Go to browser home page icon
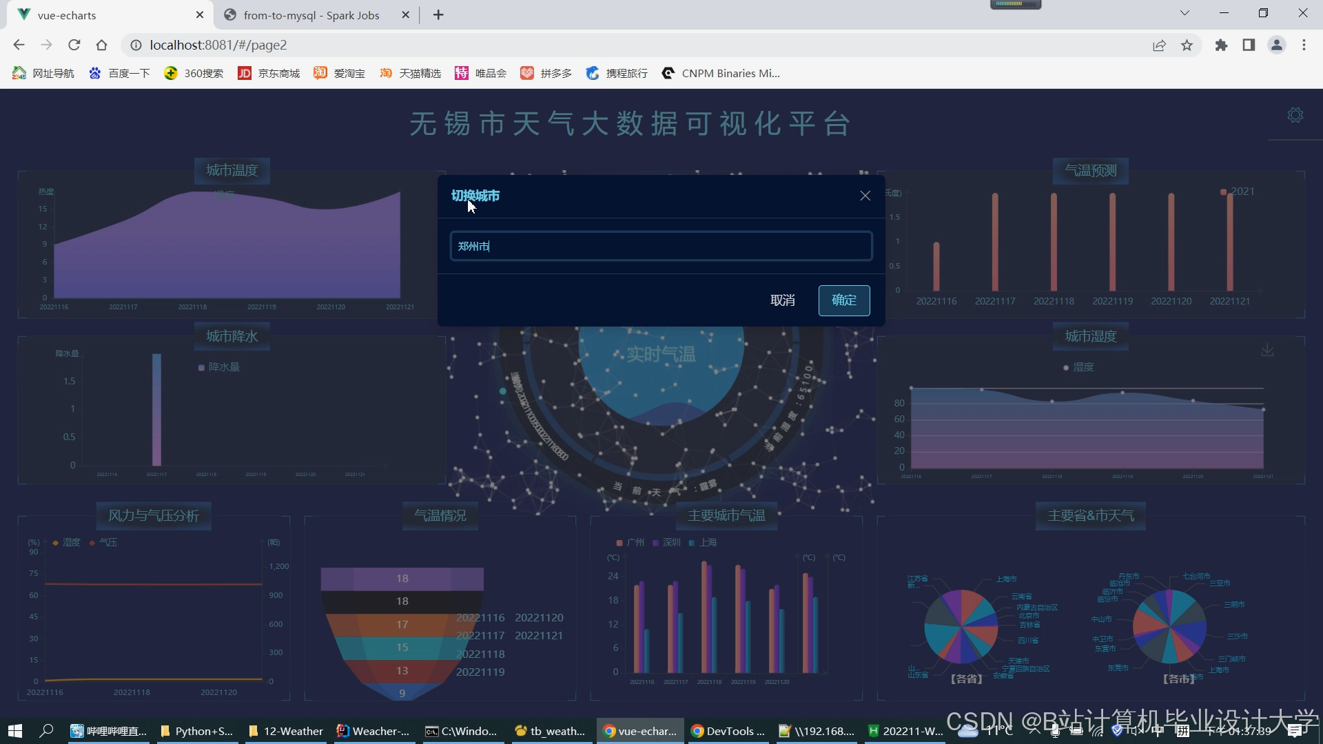The width and height of the screenshot is (1323, 744). (x=102, y=45)
